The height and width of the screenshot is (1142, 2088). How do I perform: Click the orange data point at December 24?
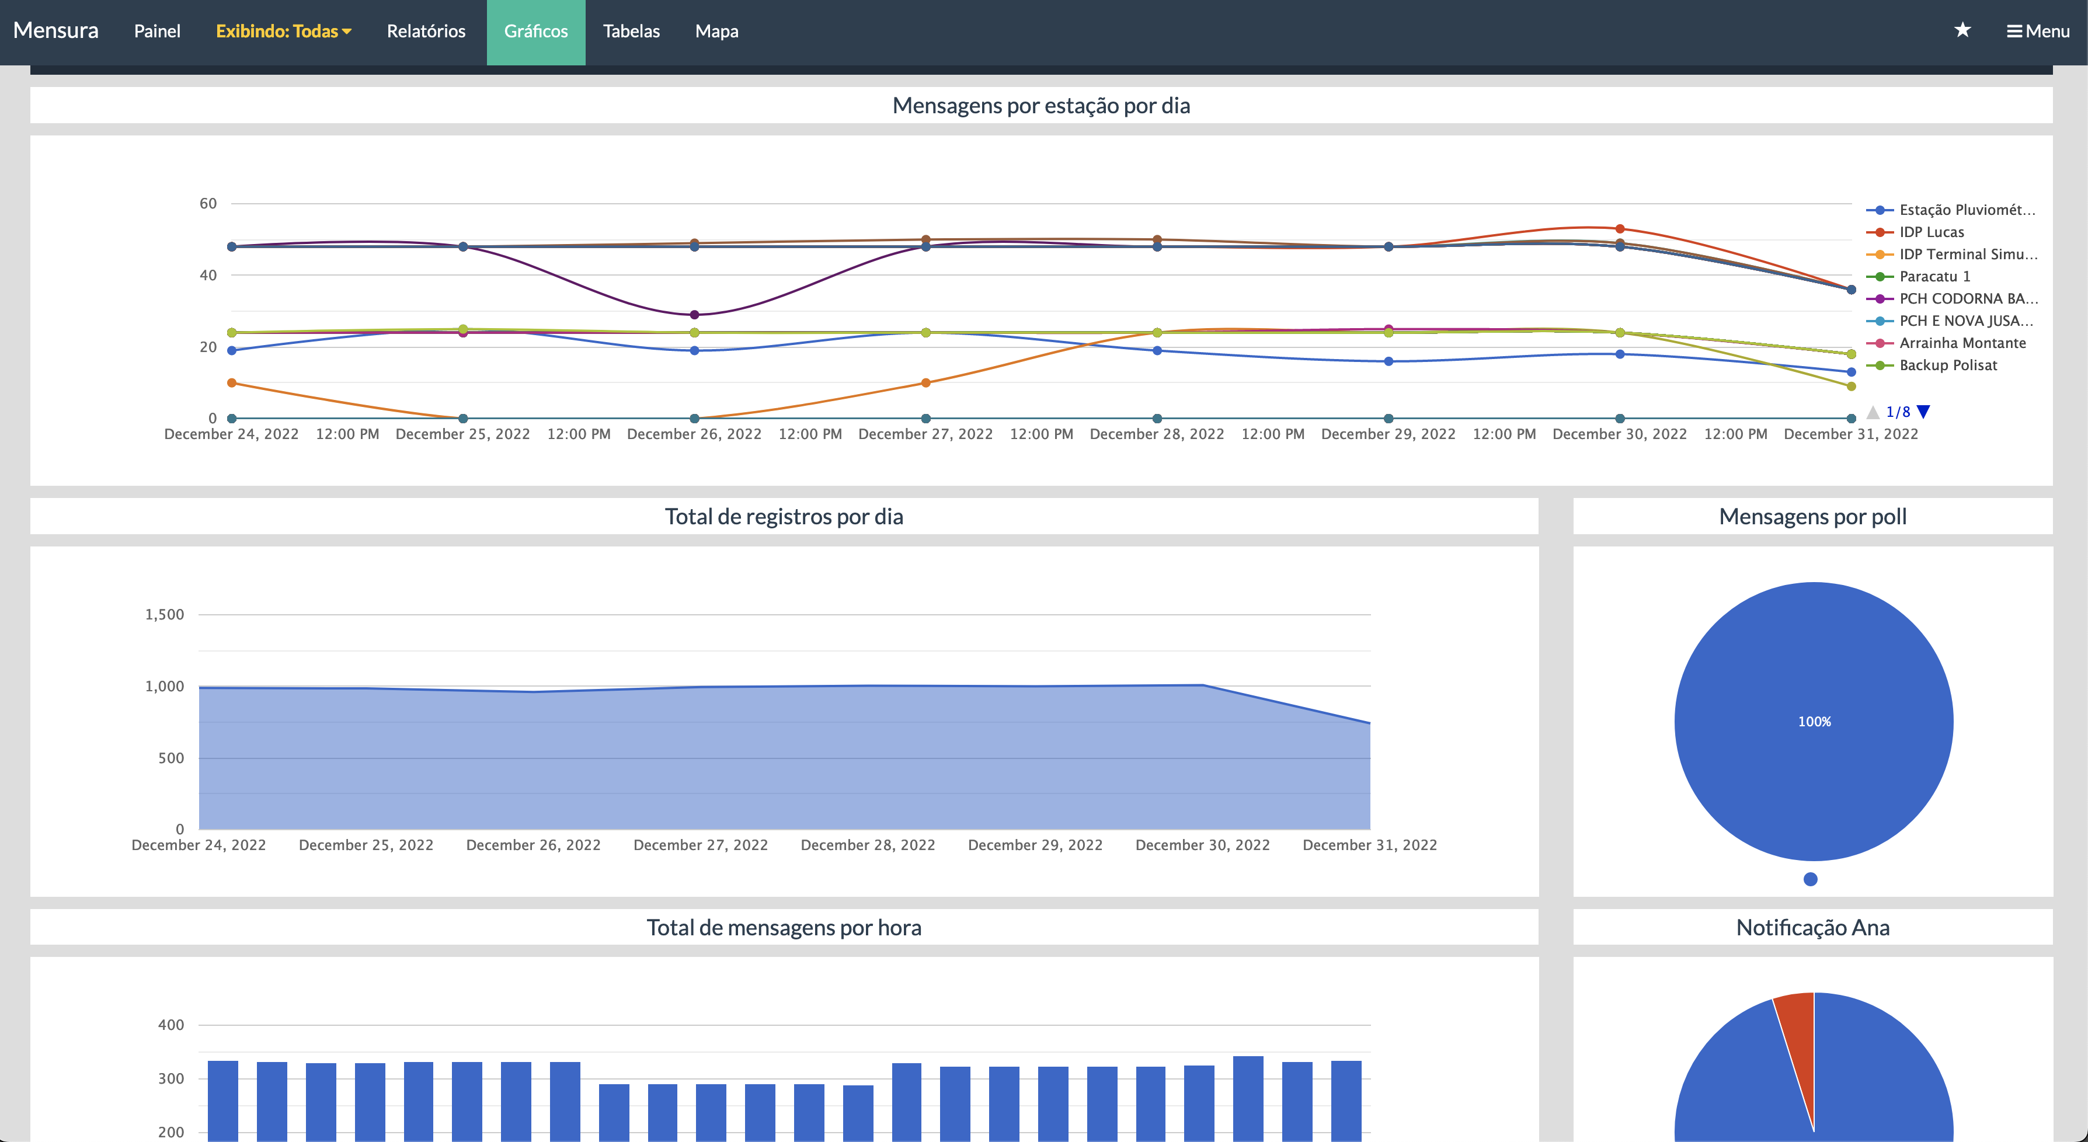pos(232,382)
